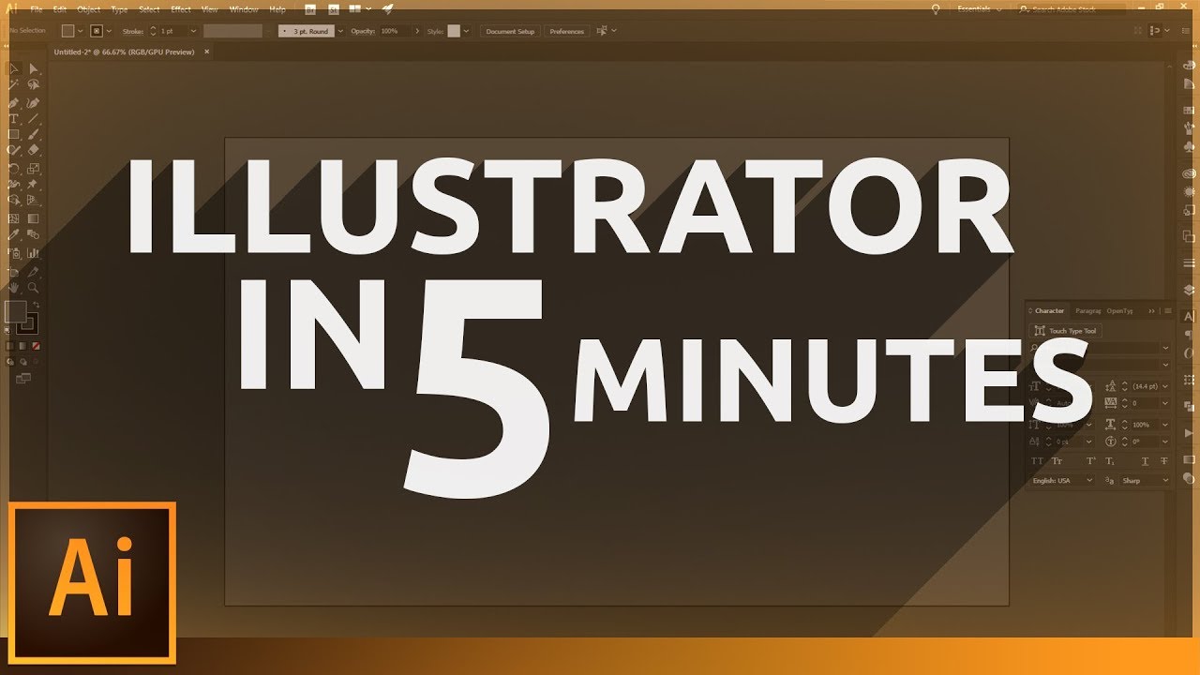
Task: Switch to the Paragraph panel tab
Action: click(1088, 310)
